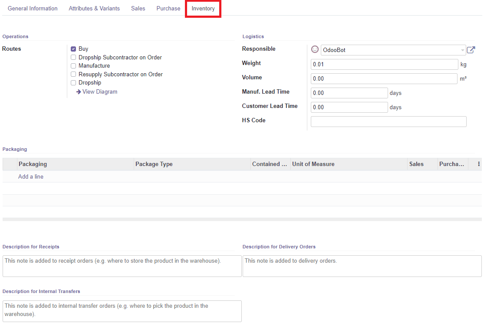Open Packaging column options via vertical dots icon
Image resolution: width=484 pixels, height=329 pixels.
pyautogui.click(x=479, y=164)
